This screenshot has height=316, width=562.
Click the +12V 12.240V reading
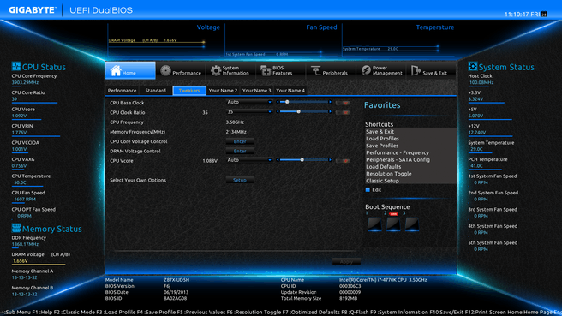477,132
